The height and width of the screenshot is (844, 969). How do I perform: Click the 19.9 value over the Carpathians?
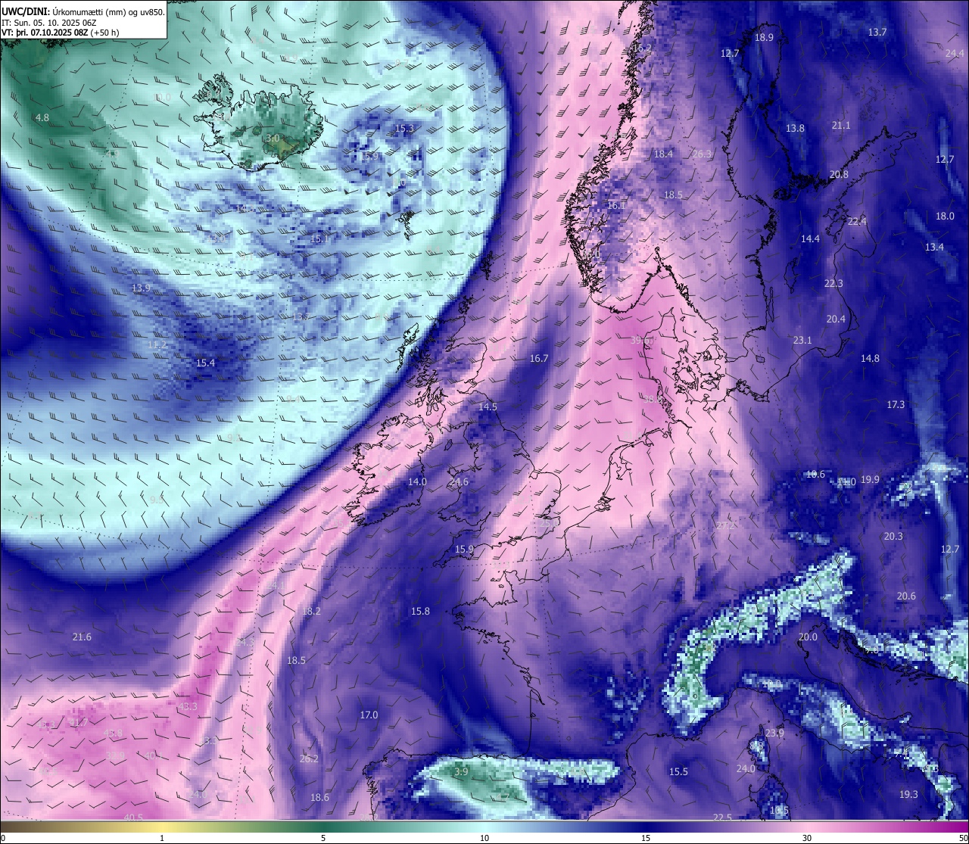click(x=870, y=480)
